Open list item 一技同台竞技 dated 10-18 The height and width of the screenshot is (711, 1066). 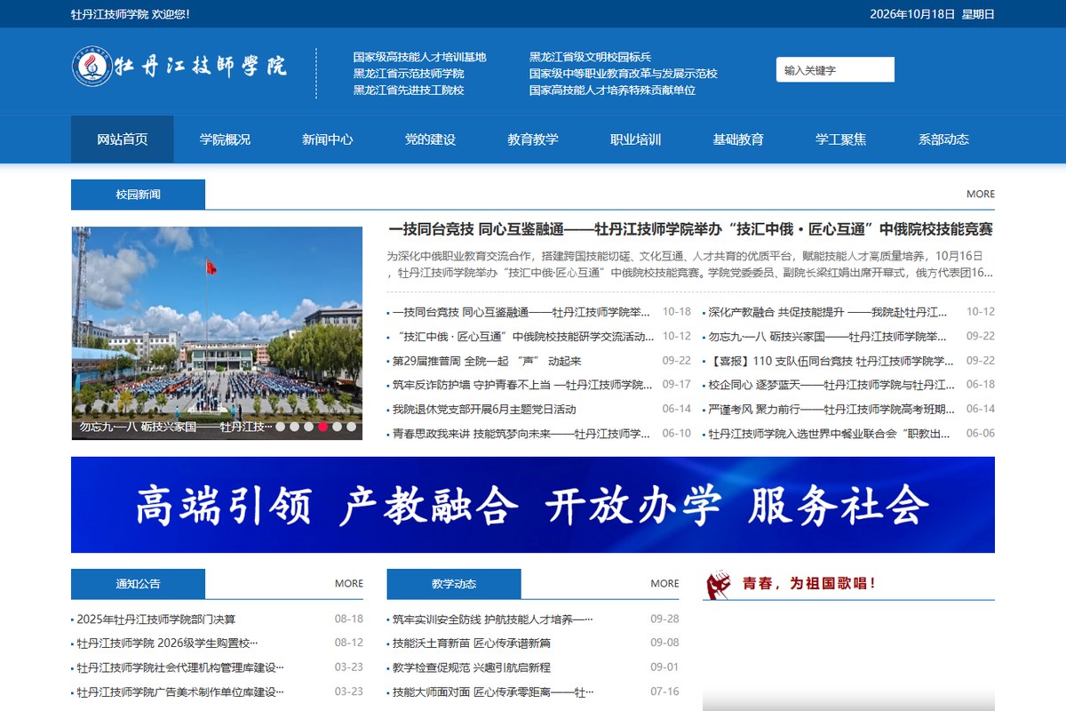(x=522, y=312)
